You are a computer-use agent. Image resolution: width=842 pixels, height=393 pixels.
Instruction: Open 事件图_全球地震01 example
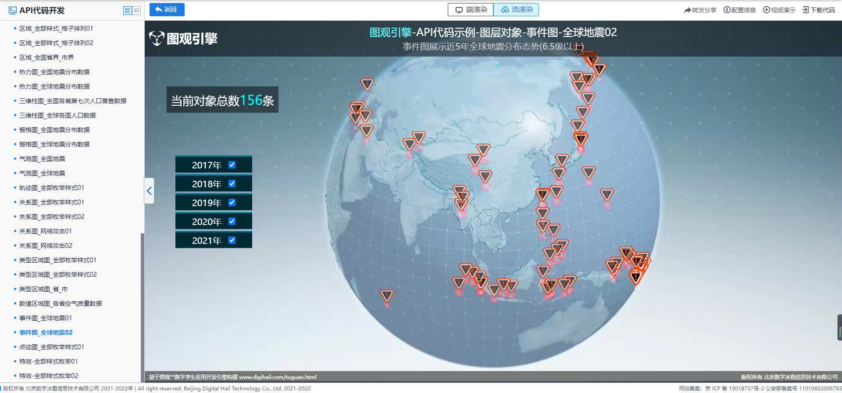[x=46, y=318]
